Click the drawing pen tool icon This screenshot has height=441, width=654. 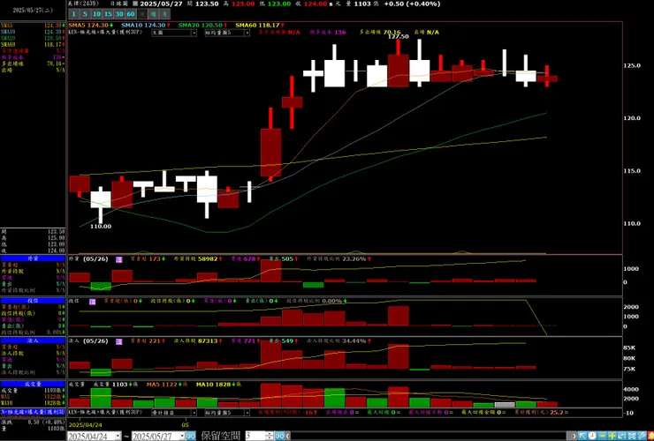point(641,436)
